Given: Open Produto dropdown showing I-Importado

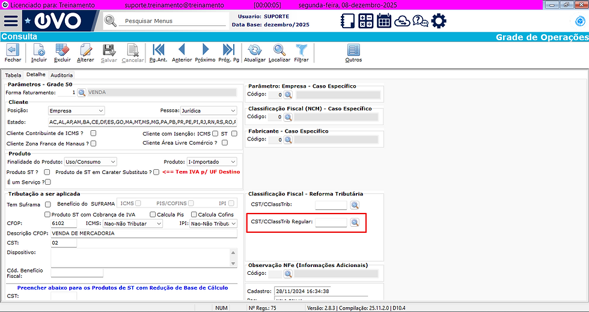Looking at the screenshot, I should coord(212,161).
